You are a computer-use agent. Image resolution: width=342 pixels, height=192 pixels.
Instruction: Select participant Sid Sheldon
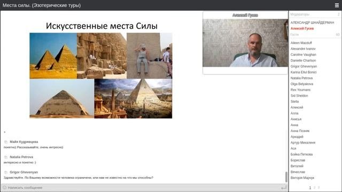tap(299, 96)
